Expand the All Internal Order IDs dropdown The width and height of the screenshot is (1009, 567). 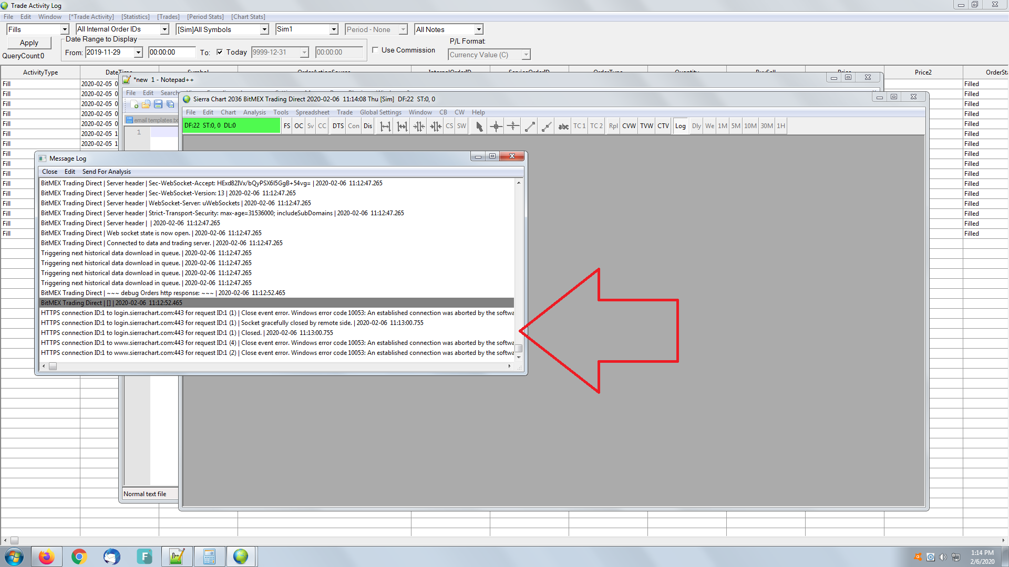coord(164,29)
